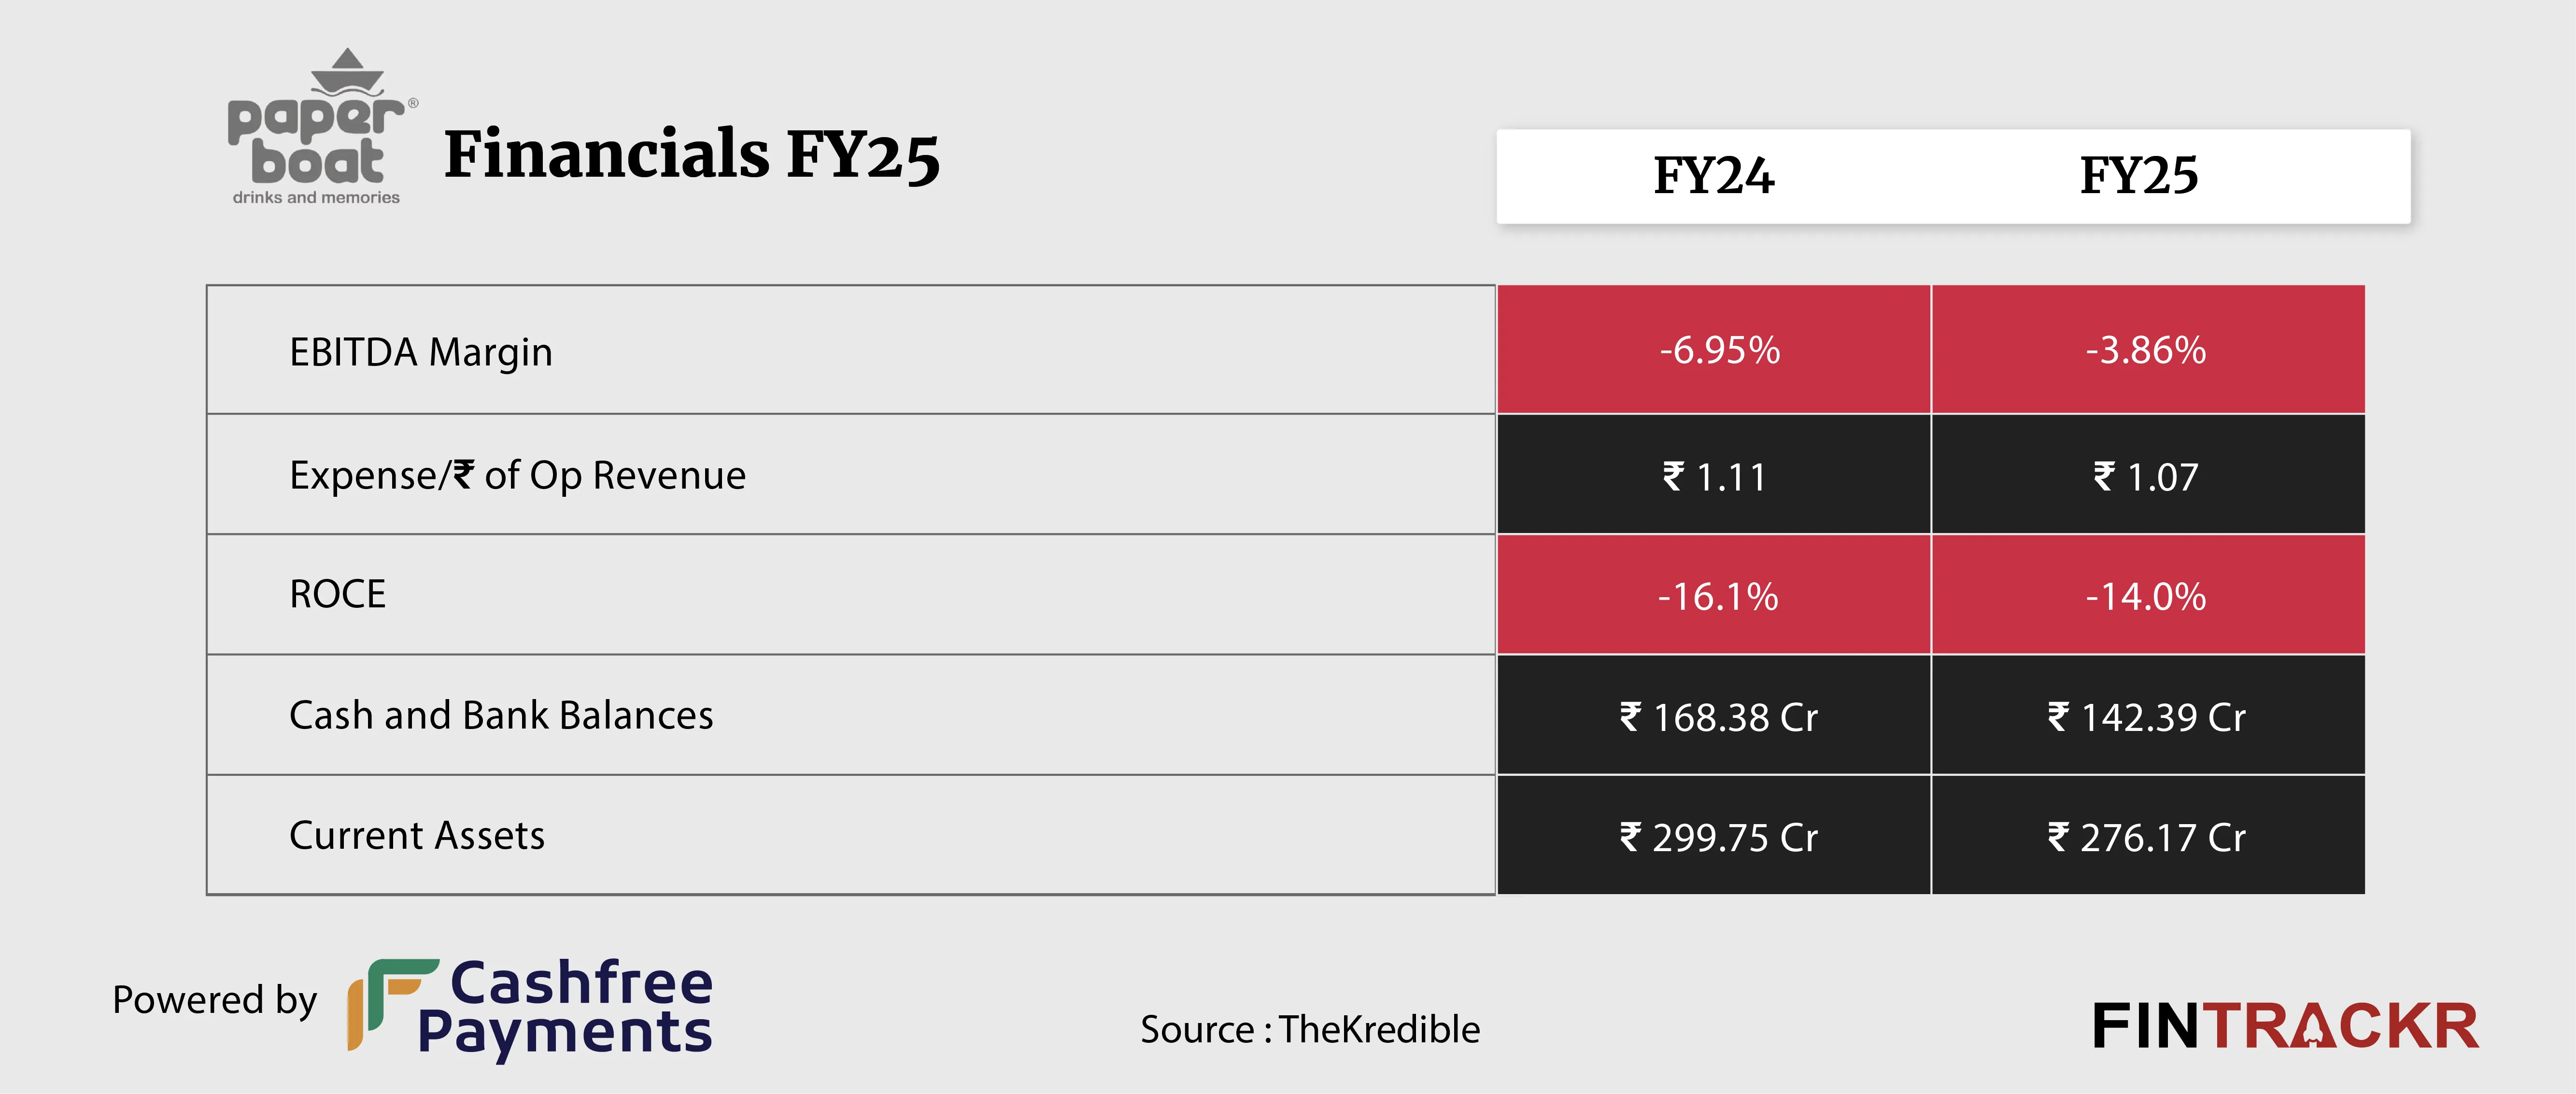Select the FY25 column header
The height and width of the screenshot is (1094, 2576).
coord(2139,176)
